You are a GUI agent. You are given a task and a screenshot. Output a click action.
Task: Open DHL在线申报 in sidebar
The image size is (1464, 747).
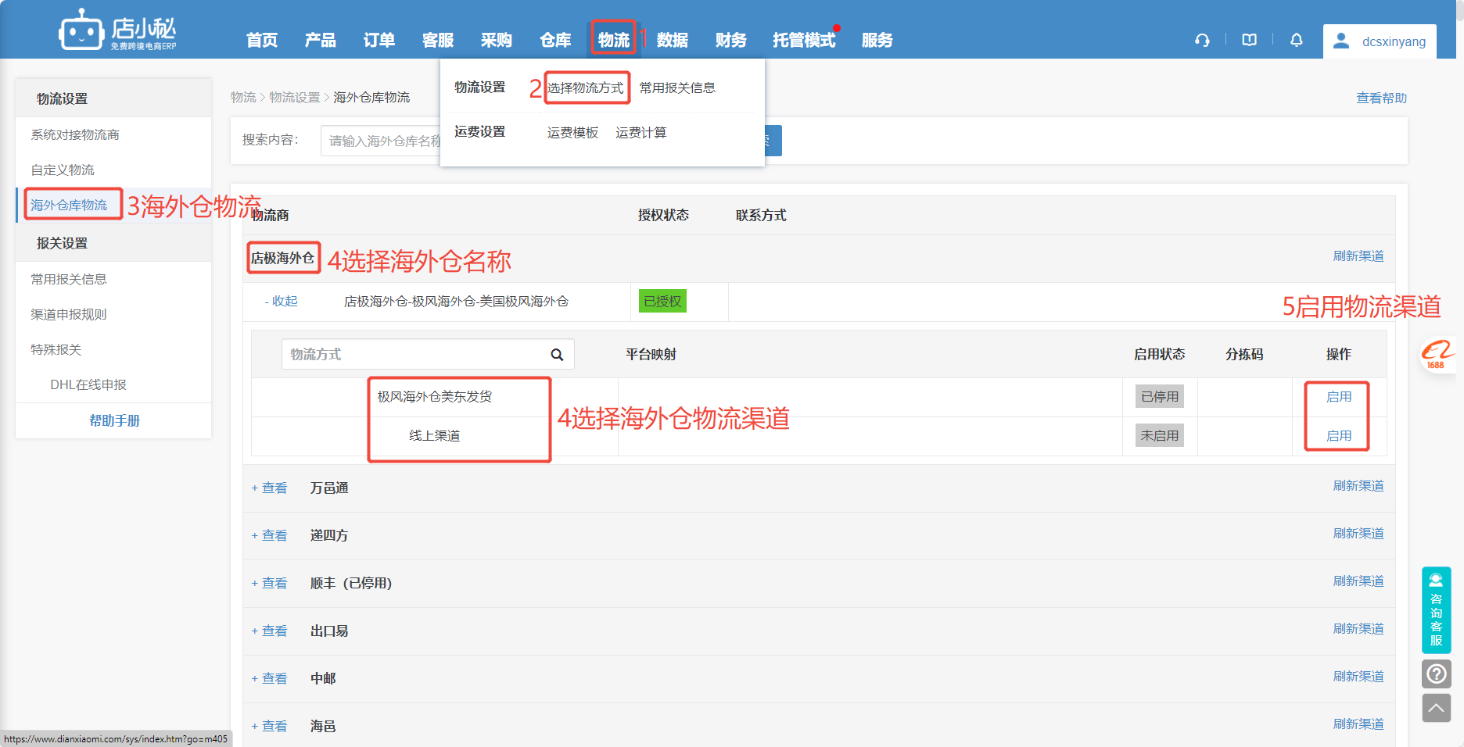88,385
